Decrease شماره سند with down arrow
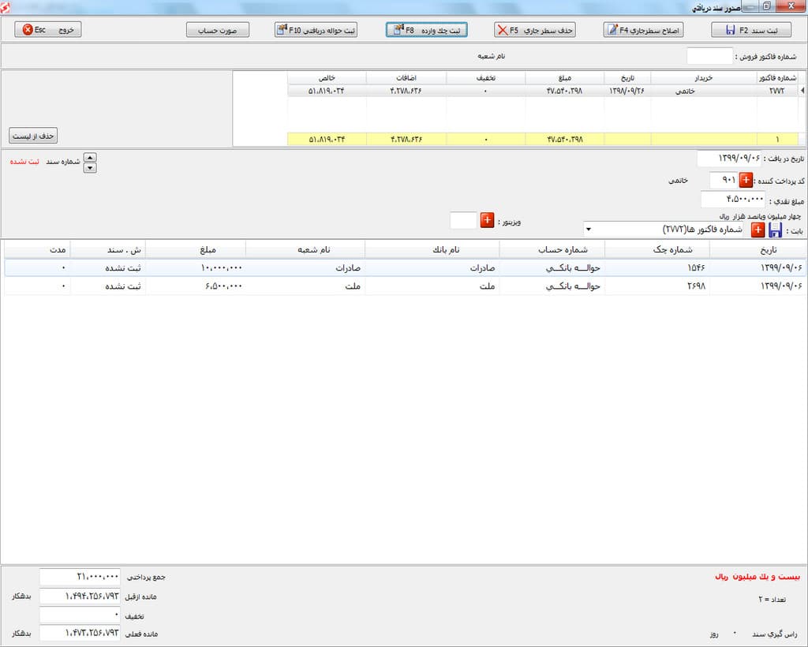The width and height of the screenshot is (808, 647). (x=90, y=167)
